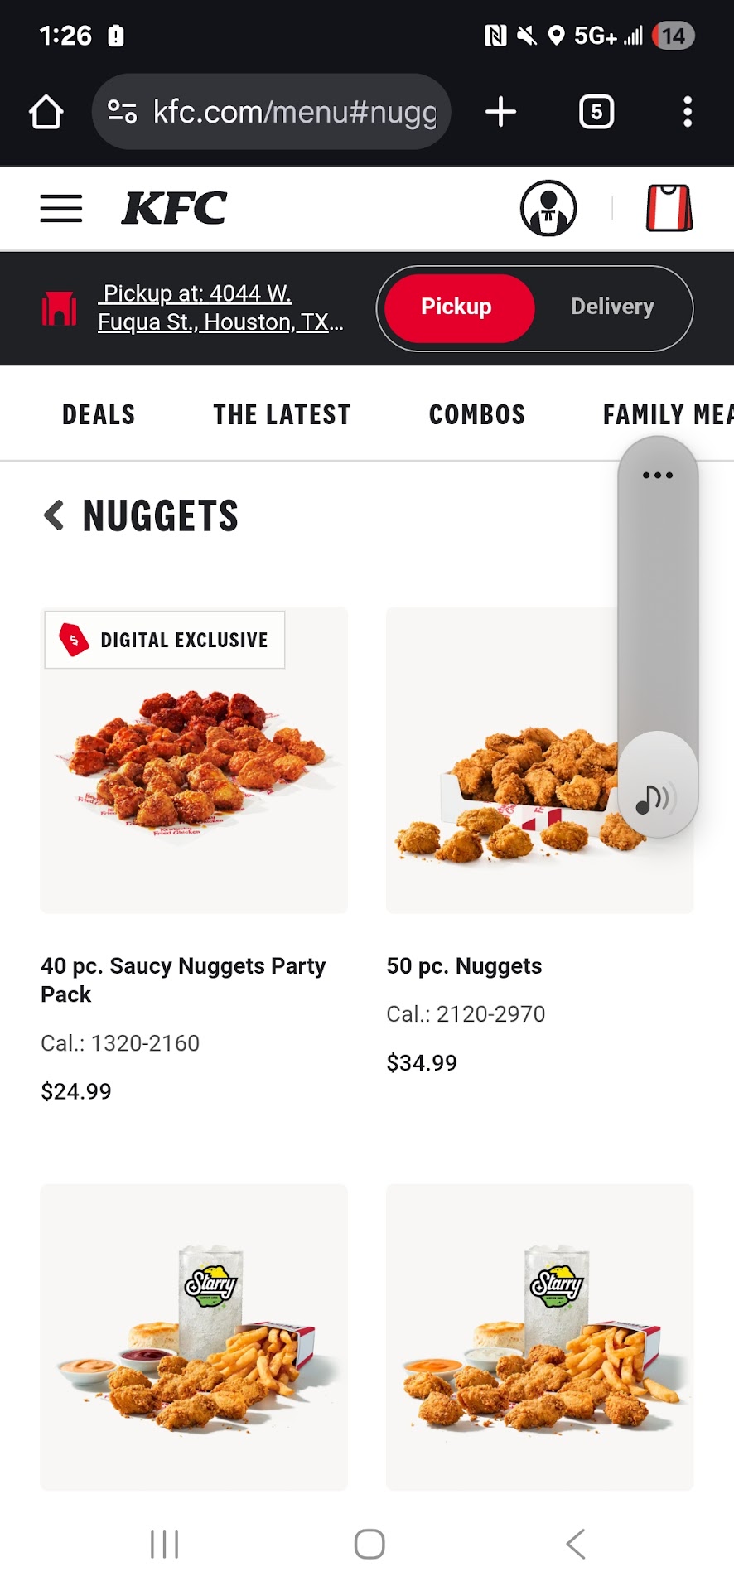
Task: Open the Deals menu tab
Action: coord(99,414)
